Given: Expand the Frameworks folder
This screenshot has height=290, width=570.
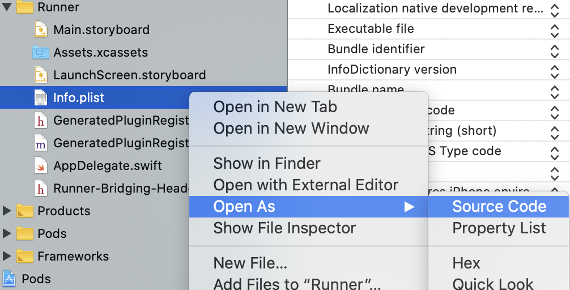Looking at the screenshot, I should pos(7,256).
